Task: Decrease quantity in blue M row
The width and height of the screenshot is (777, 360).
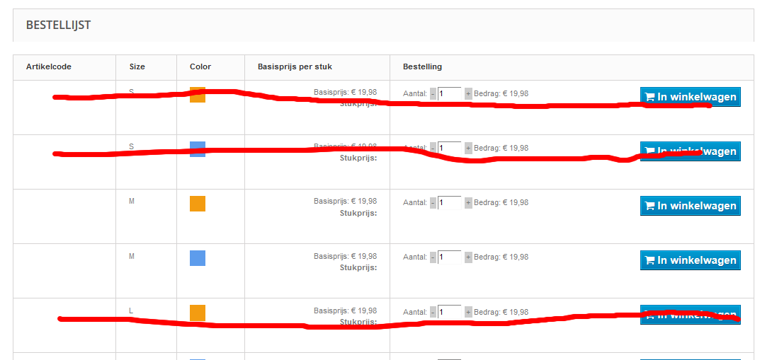Action: click(433, 257)
